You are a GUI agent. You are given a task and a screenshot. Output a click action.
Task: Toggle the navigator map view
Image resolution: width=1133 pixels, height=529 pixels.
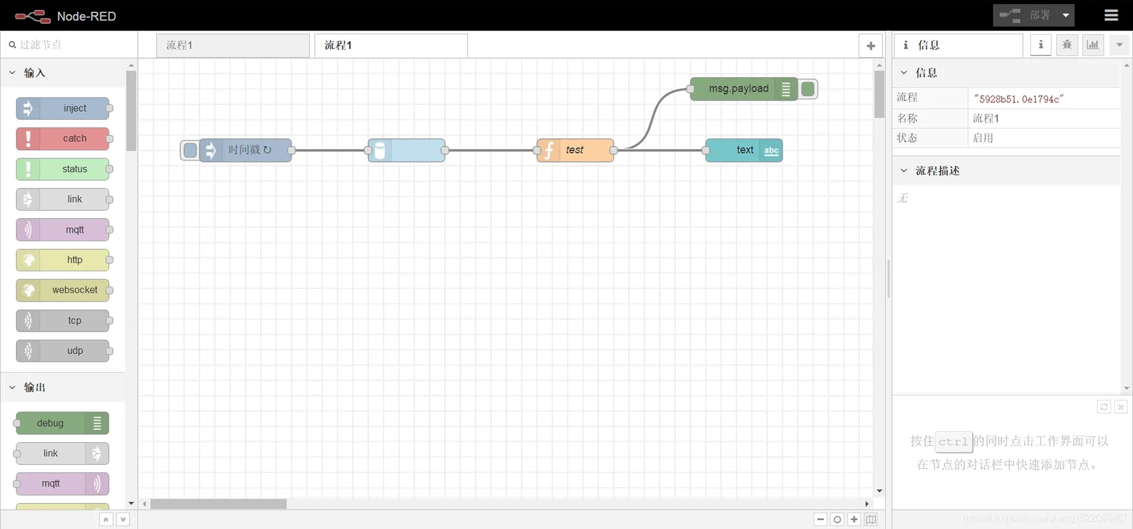pyautogui.click(x=871, y=520)
